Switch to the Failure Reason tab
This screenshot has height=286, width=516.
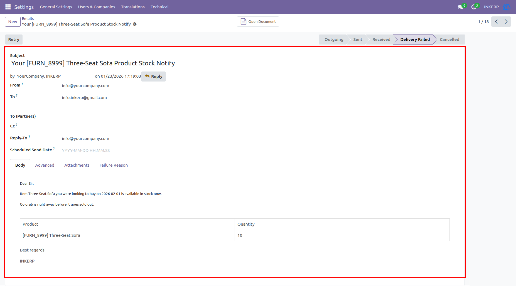point(114,165)
